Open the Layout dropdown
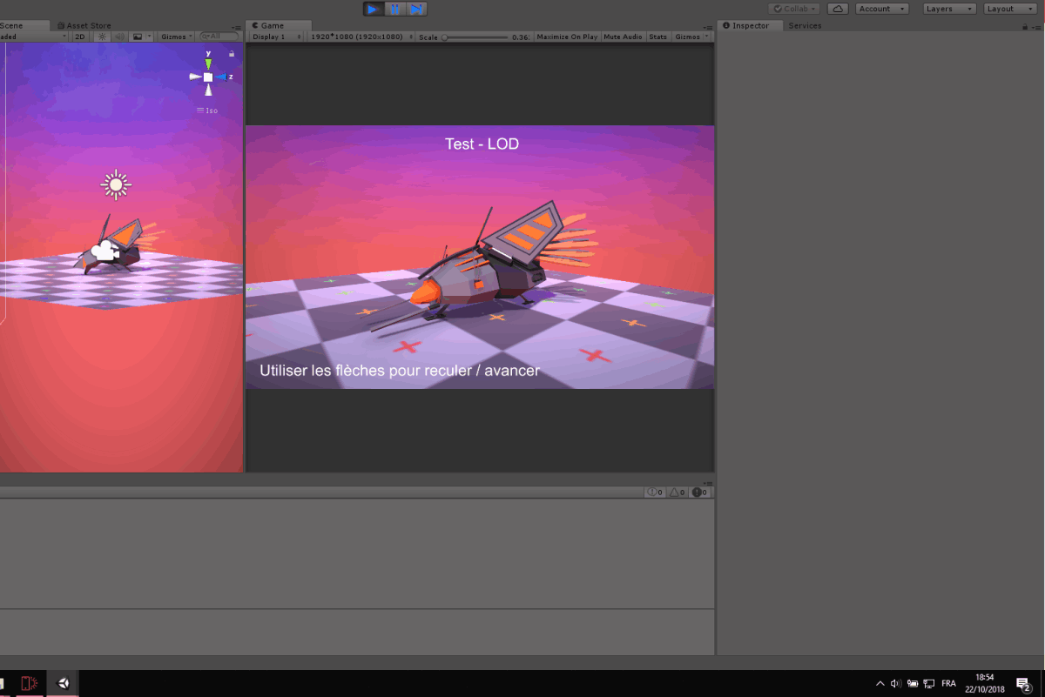 [x=1009, y=9]
